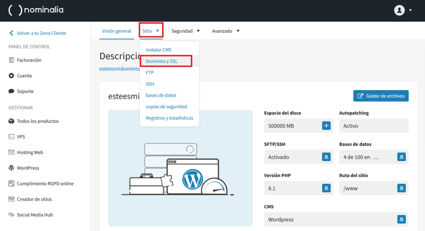Open Creador de sitios
This screenshot has height=231, width=425.
pos(34,199)
